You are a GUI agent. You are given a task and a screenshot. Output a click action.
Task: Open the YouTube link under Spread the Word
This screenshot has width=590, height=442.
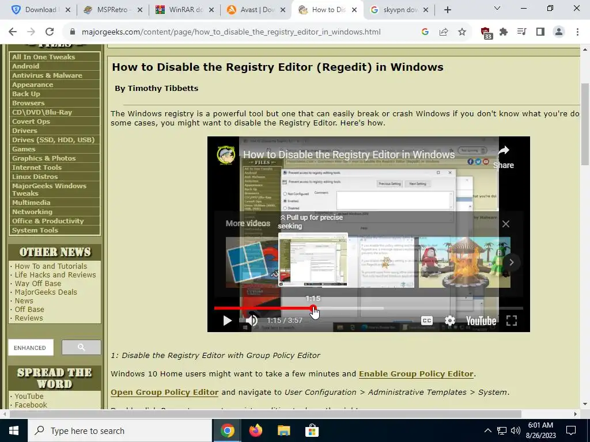tap(29, 396)
